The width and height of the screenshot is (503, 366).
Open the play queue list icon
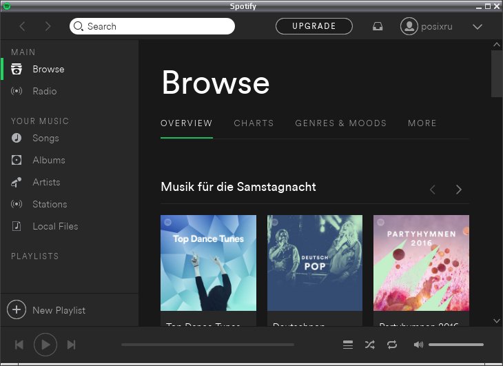348,345
